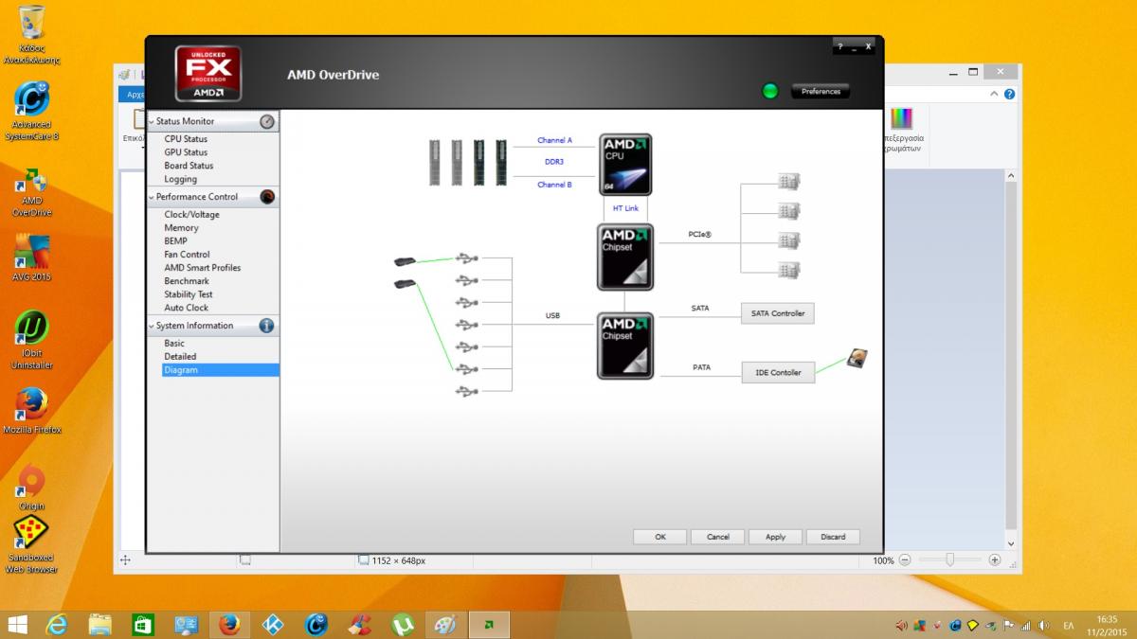Click the AMD FX Unlocked processor logo
Viewport: 1137px width, 639px height.
(208, 73)
